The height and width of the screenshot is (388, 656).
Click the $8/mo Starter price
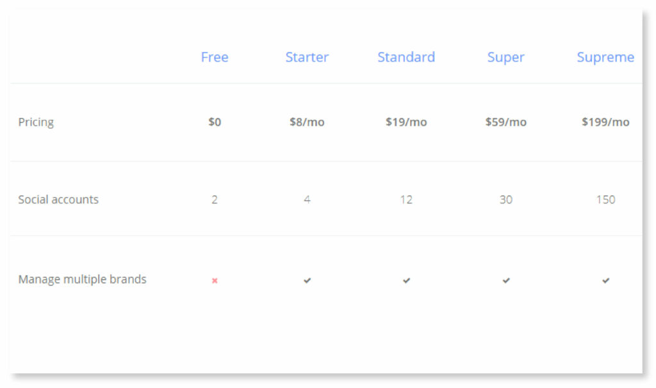click(x=307, y=122)
